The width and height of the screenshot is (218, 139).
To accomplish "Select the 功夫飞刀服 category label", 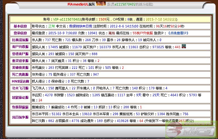I will 20,88.
